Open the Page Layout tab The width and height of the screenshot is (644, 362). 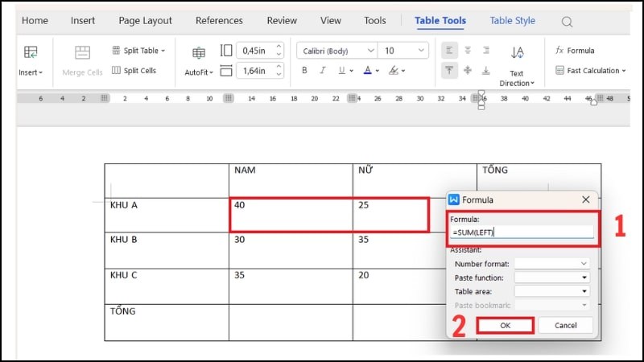(146, 21)
